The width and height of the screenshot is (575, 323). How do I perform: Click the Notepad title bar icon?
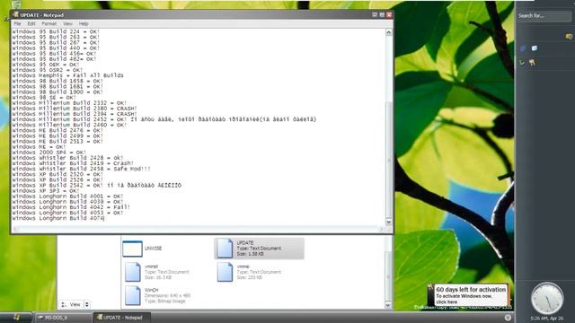coord(15,14)
